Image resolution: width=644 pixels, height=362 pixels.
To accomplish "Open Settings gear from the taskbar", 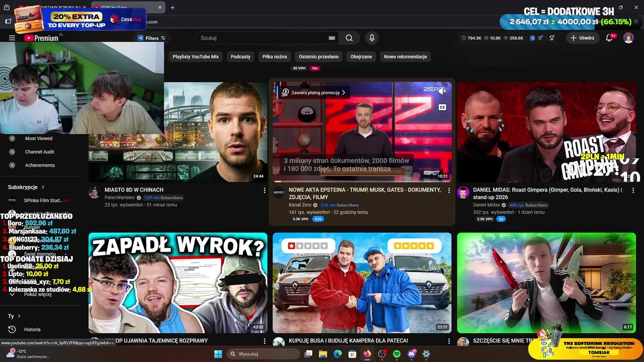I will (426, 354).
